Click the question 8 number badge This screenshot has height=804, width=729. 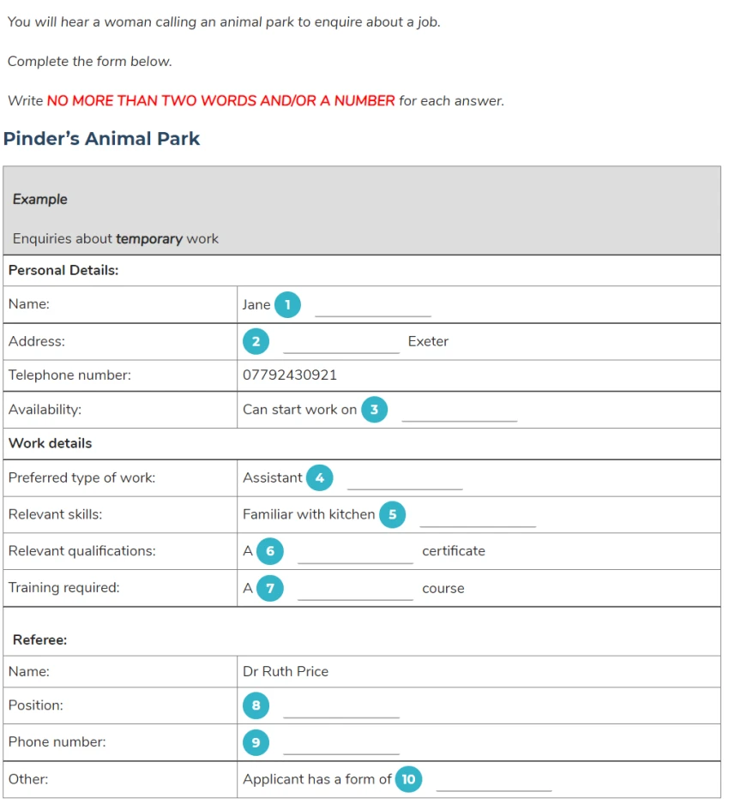pos(256,705)
